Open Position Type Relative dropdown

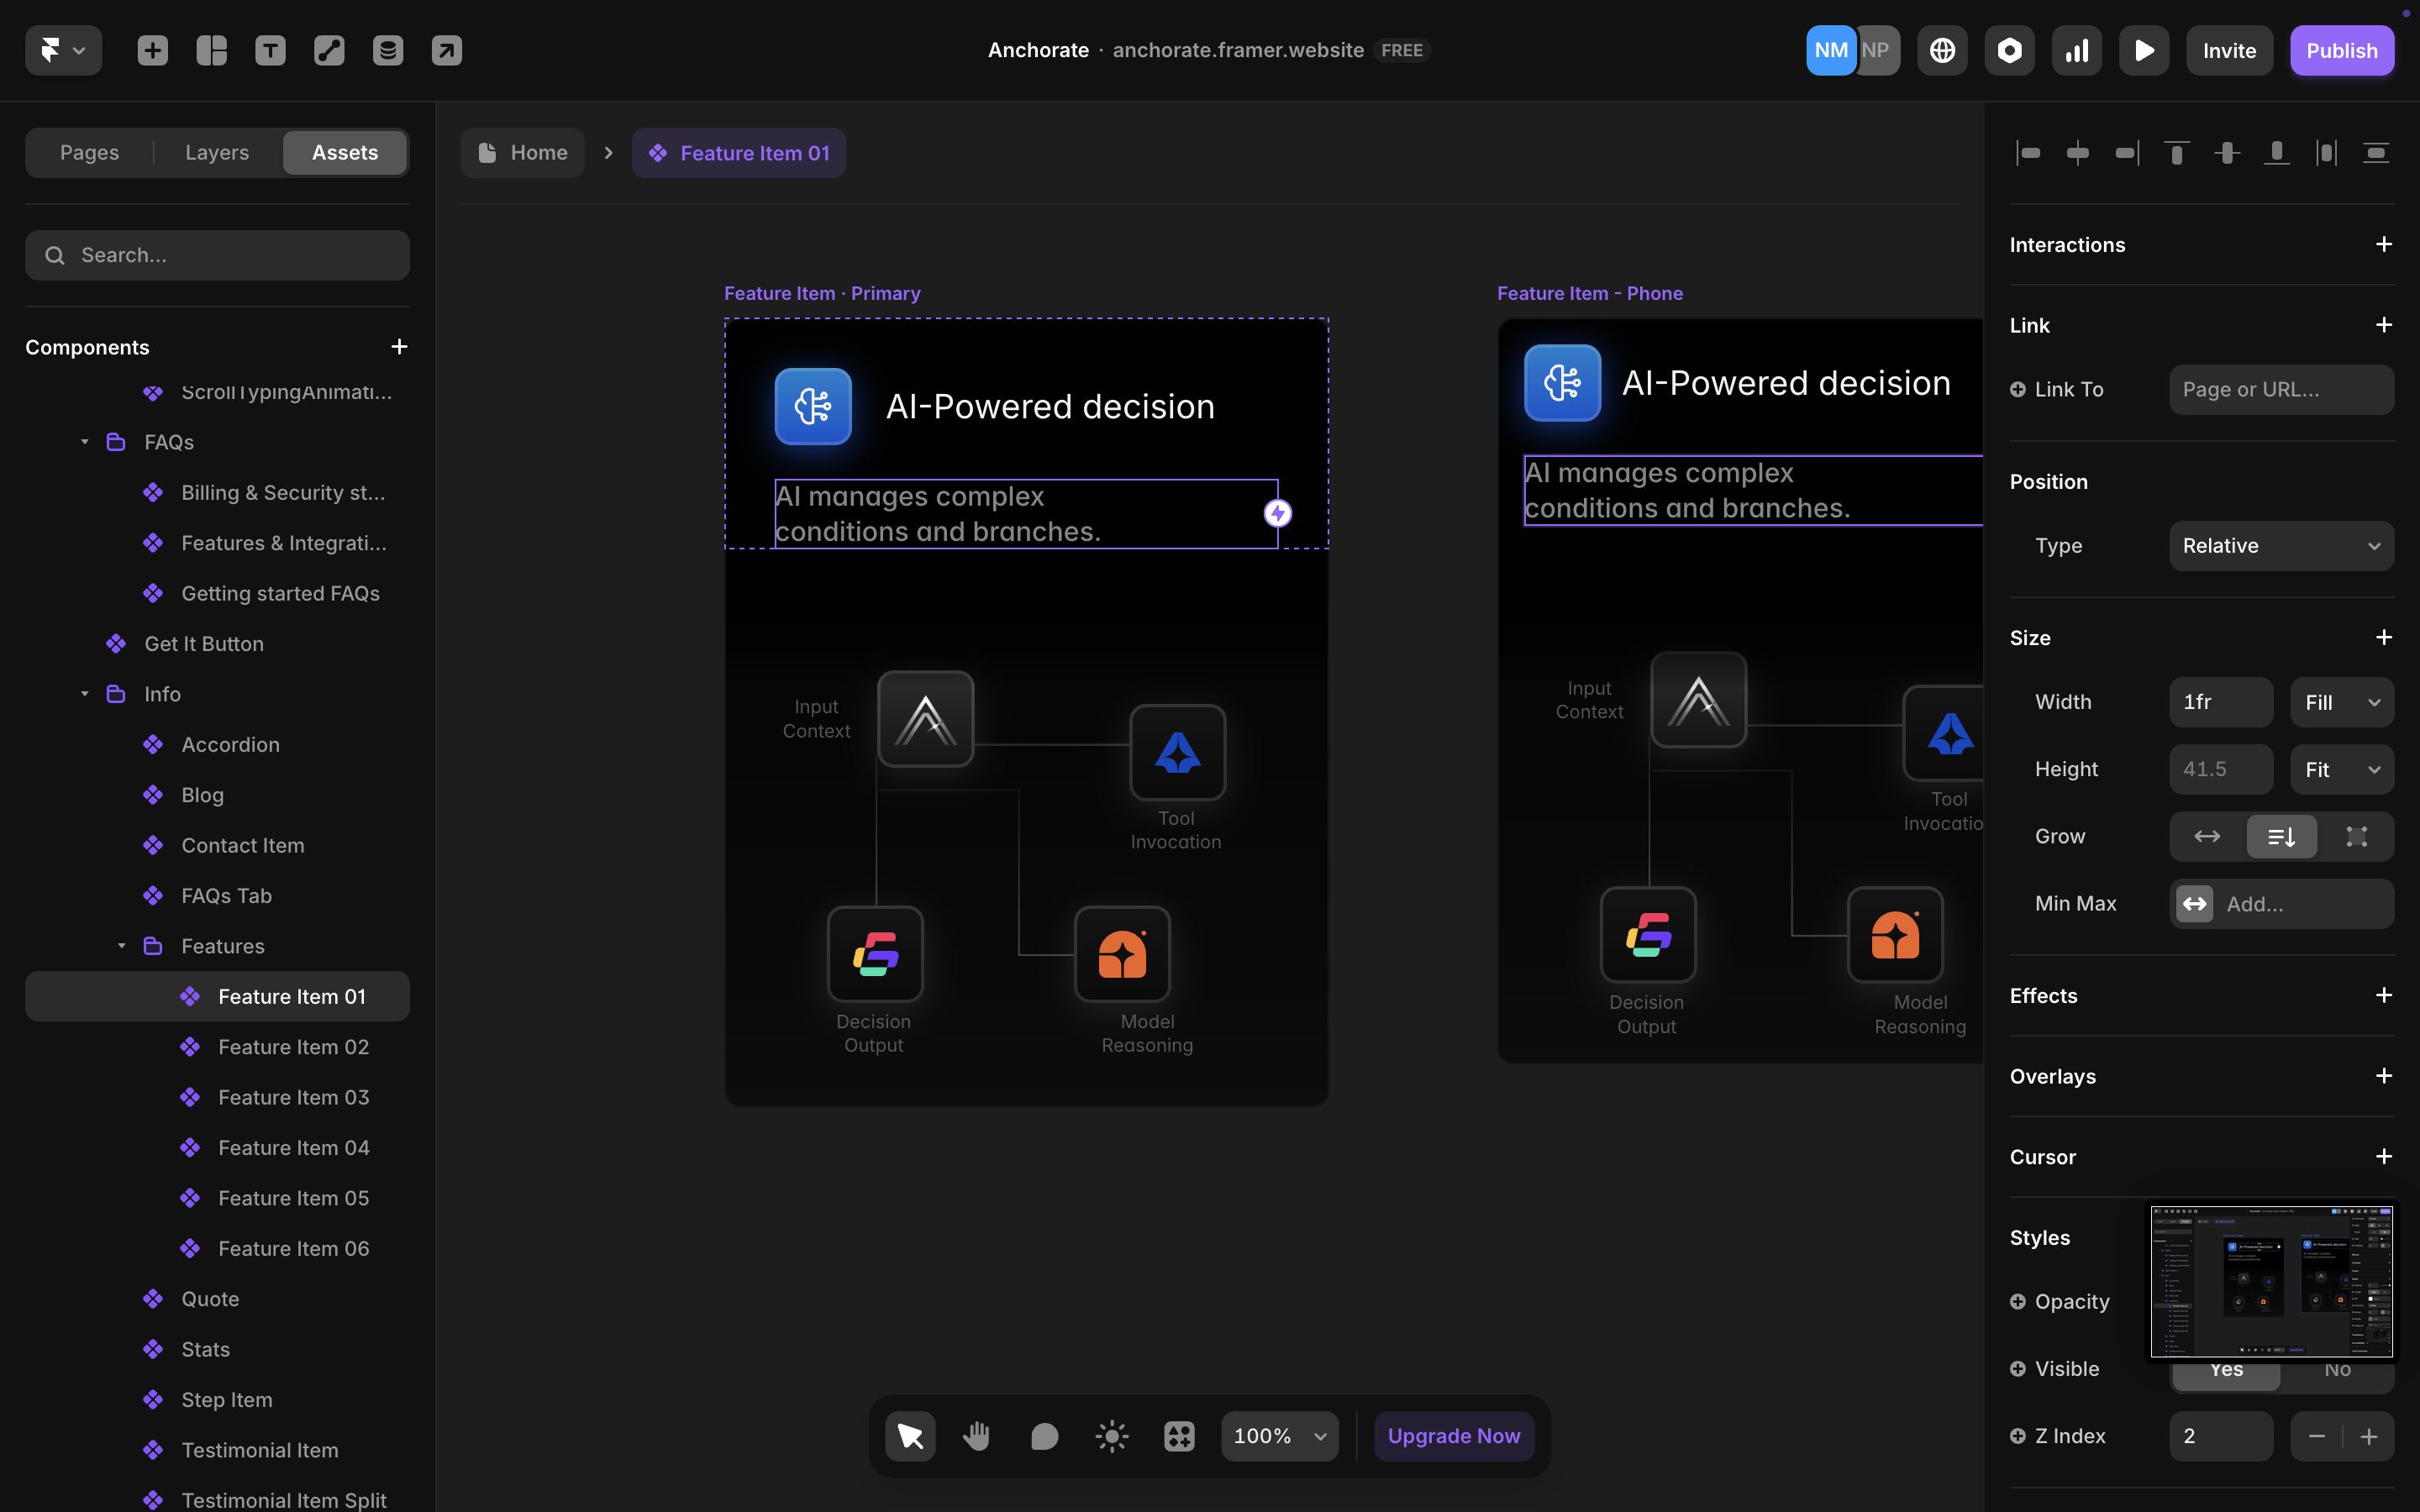2281,546
